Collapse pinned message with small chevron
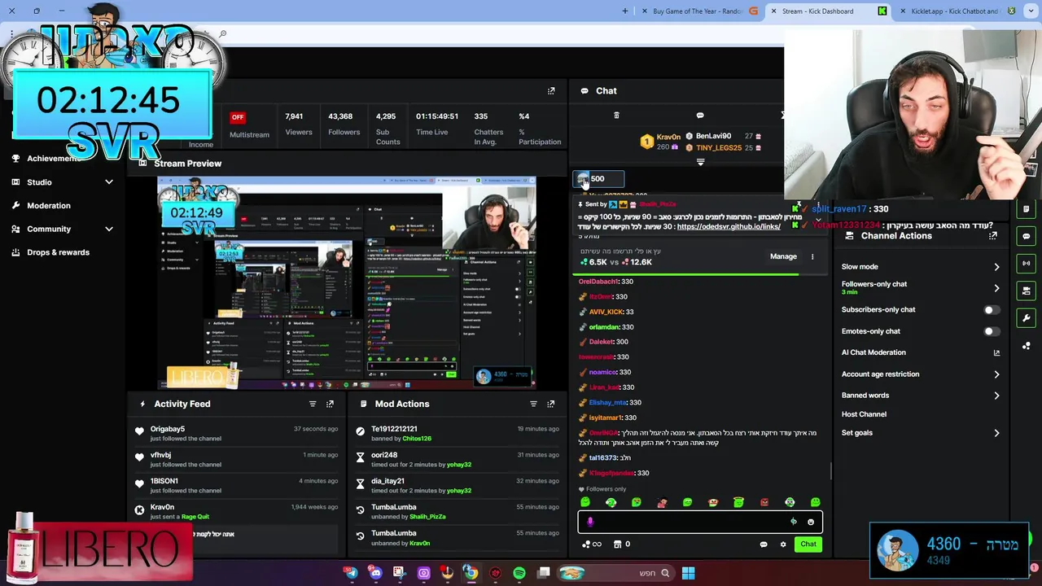Image resolution: width=1042 pixels, height=586 pixels. coord(818,220)
